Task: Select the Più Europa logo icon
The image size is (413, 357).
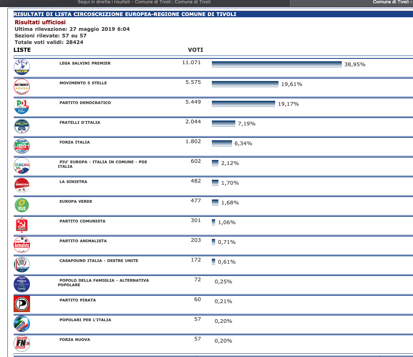Action: (22, 166)
